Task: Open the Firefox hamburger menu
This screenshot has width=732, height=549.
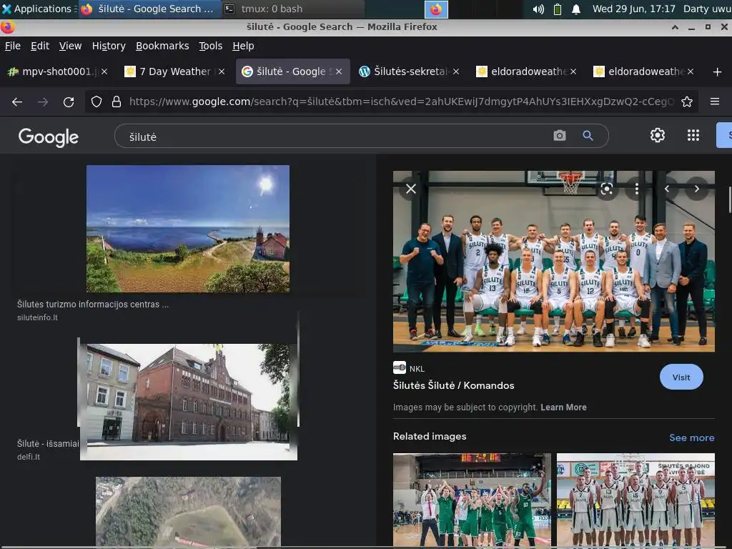Action: pos(715,102)
